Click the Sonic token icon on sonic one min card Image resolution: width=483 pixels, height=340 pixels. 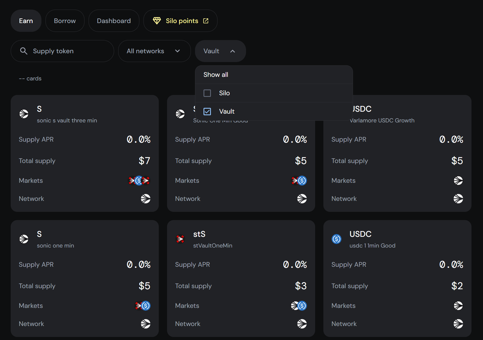click(24, 239)
